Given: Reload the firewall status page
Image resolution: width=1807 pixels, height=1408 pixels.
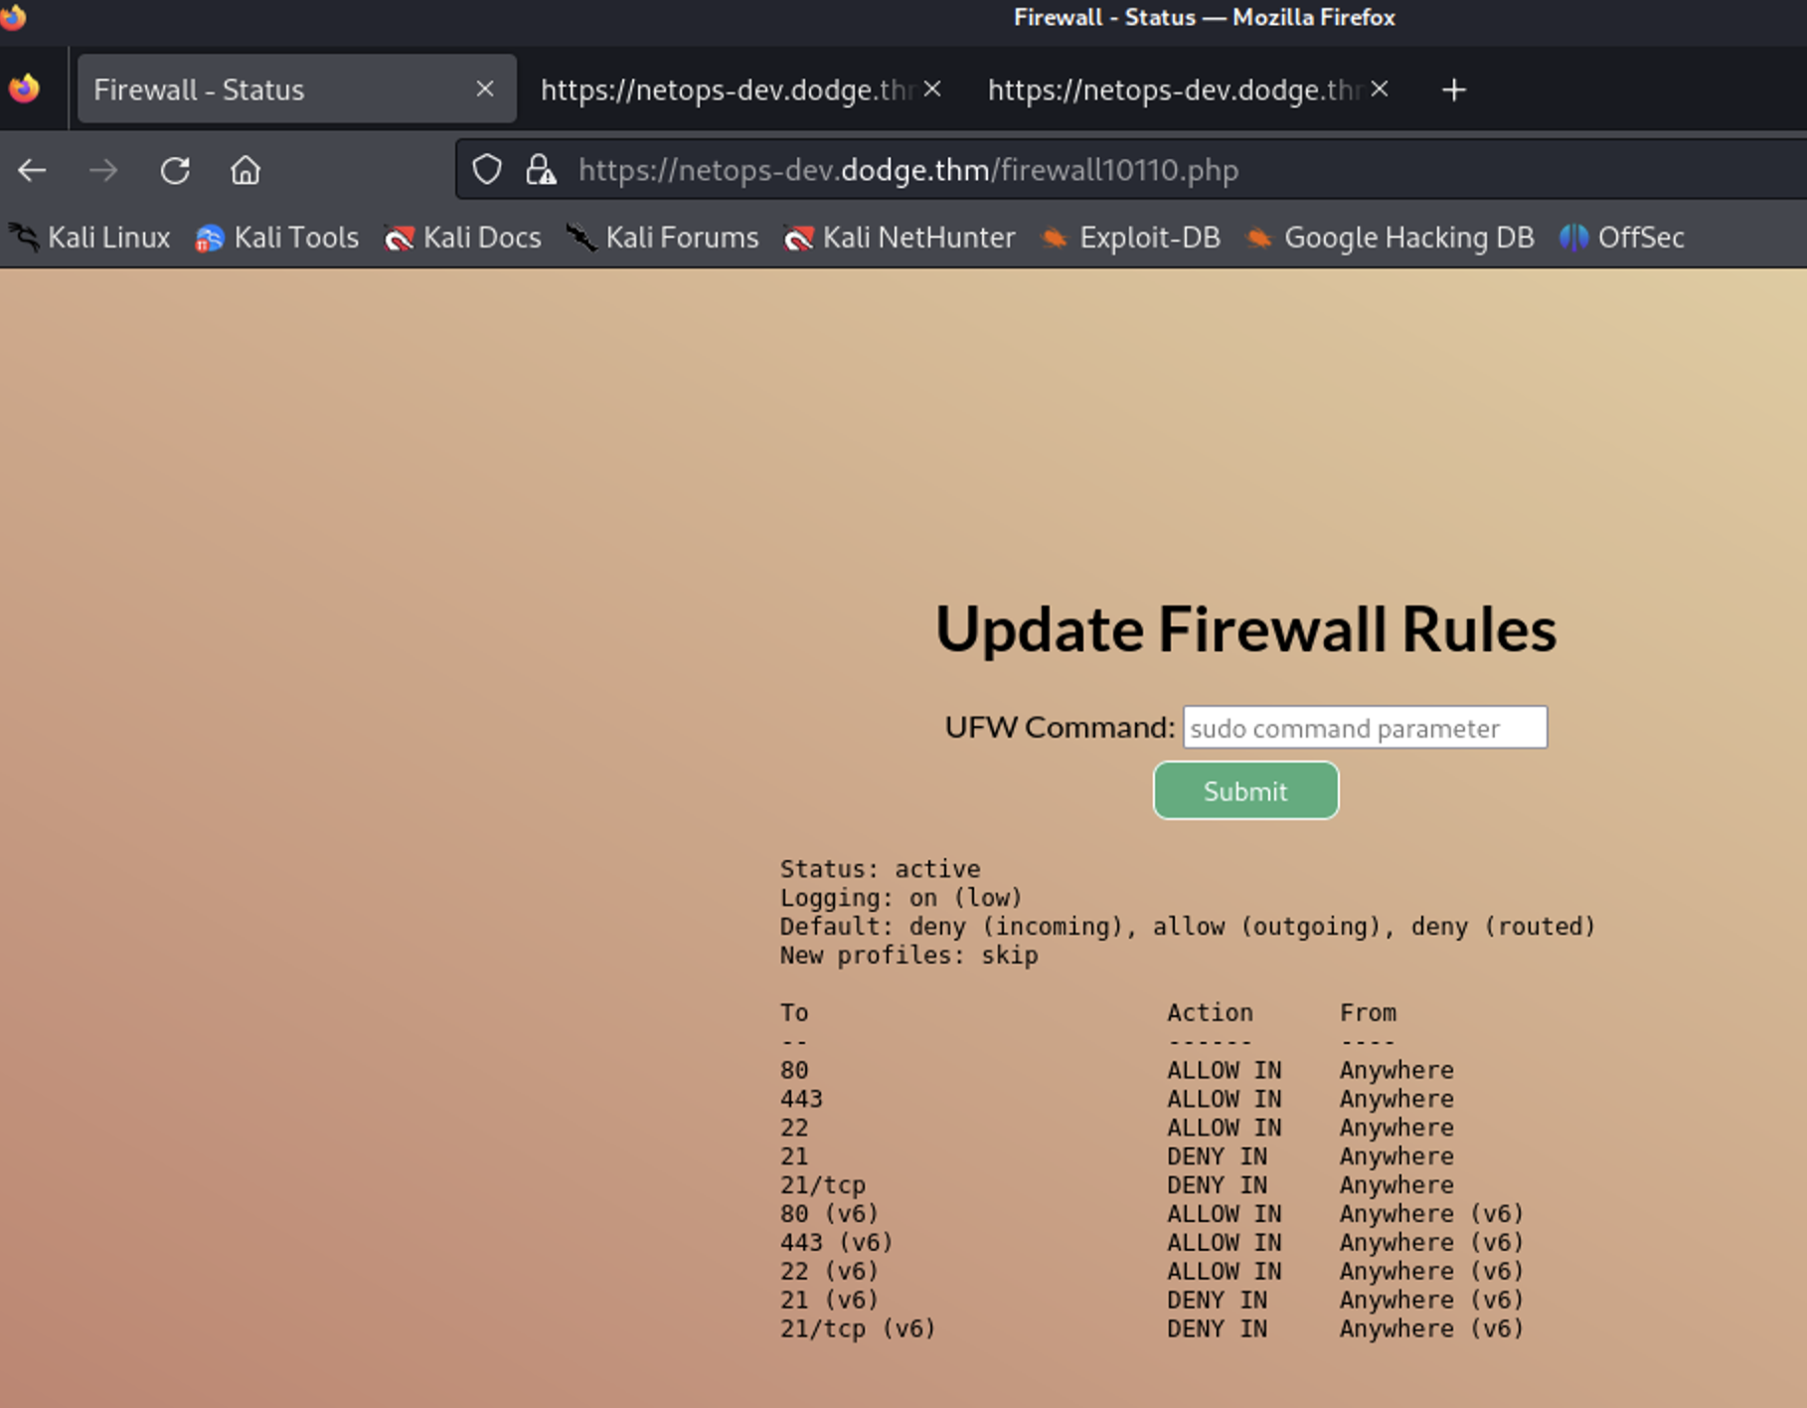Looking at the screenshot, I should (x=175, y=171).
